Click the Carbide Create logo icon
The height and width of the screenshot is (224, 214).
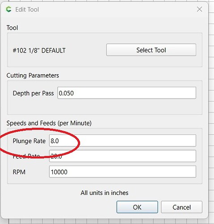click(x=9, y=9)
